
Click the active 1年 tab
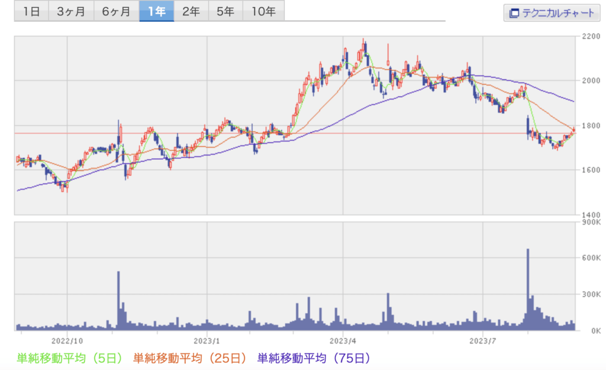point(157,11)
